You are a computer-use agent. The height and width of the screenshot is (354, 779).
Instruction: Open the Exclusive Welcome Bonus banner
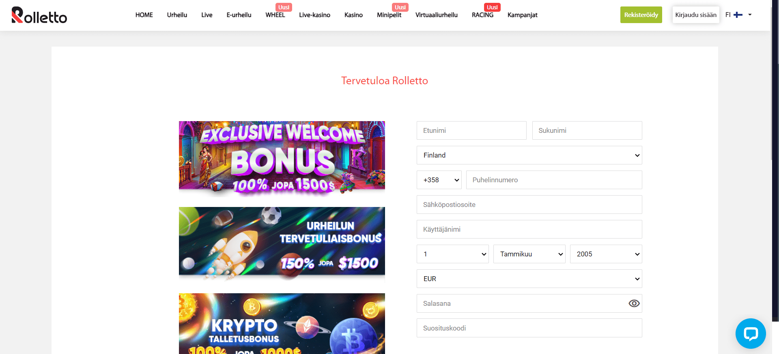(x=282, y=157)
